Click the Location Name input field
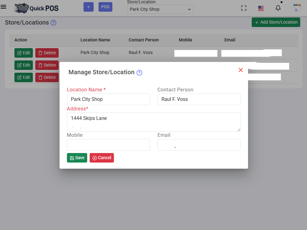 pos(108,99)
